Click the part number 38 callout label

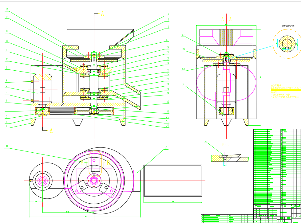183,69
